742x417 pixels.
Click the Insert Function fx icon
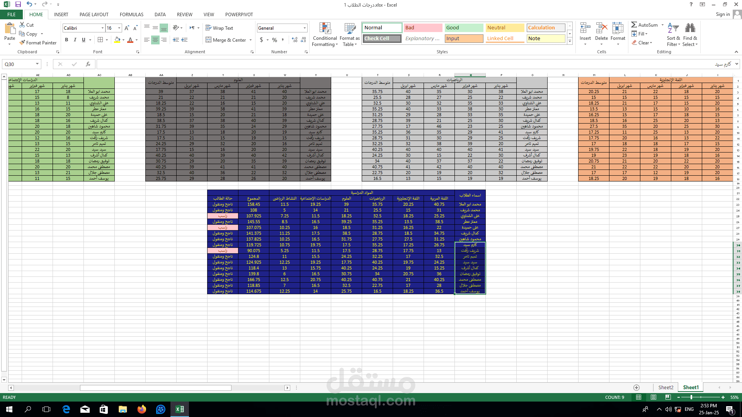[88, 64]
